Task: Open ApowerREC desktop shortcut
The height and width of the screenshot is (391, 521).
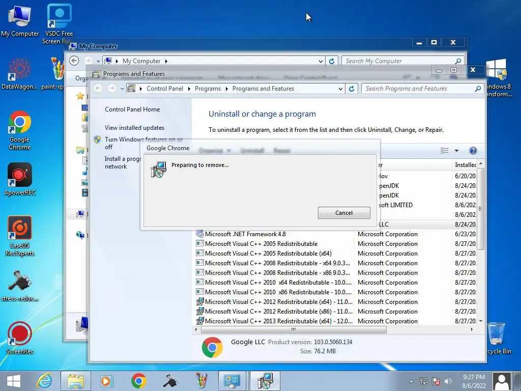Action: point(20,179)
